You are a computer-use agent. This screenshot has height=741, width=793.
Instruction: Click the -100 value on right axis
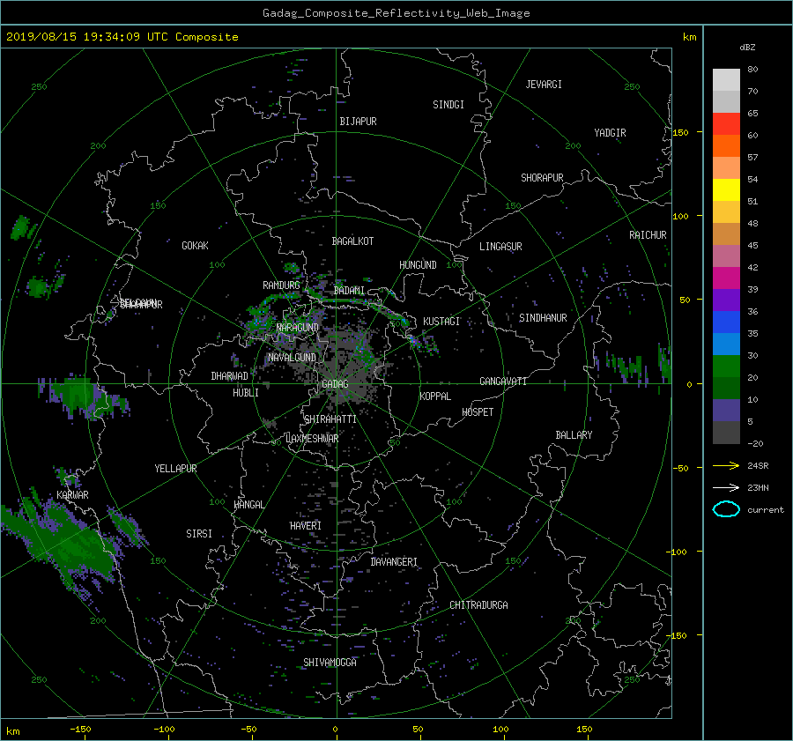pos(678,552)
